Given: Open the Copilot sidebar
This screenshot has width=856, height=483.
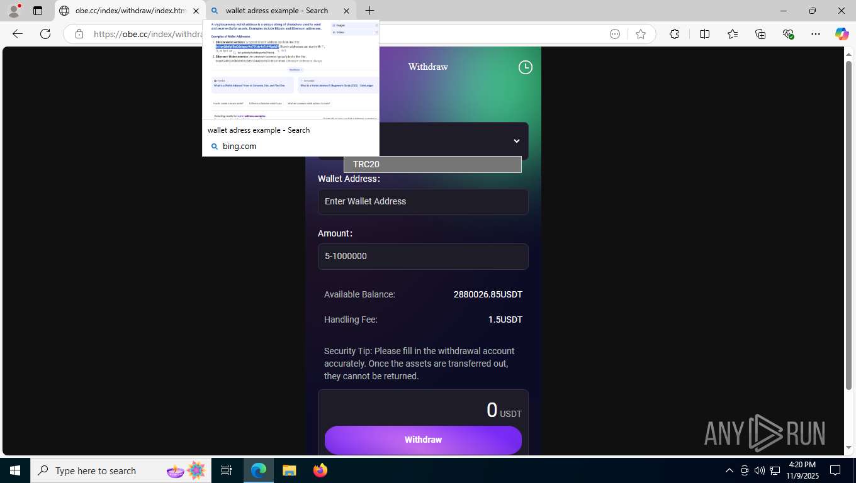Looking at the screenshot, I should click(x=842, y=34).
